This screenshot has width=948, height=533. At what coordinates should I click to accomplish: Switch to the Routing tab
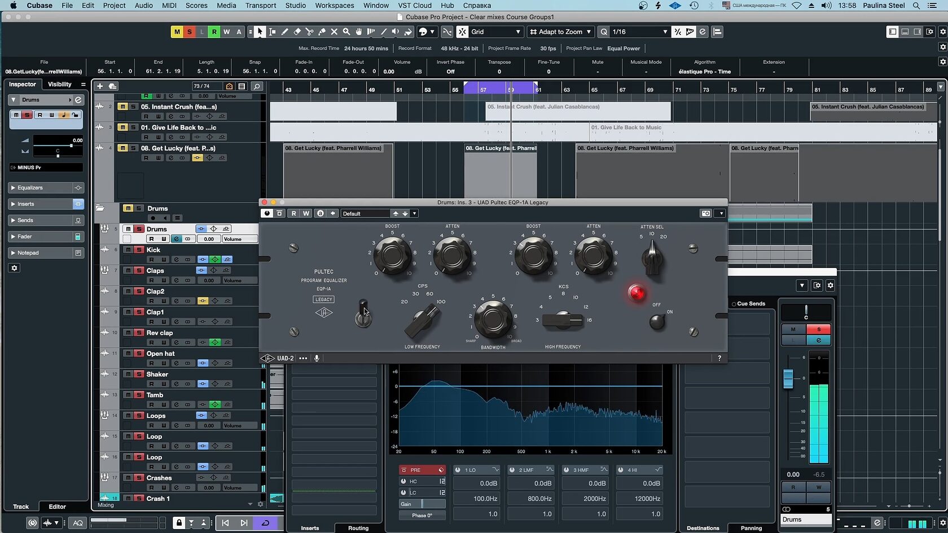click(358, 528)
